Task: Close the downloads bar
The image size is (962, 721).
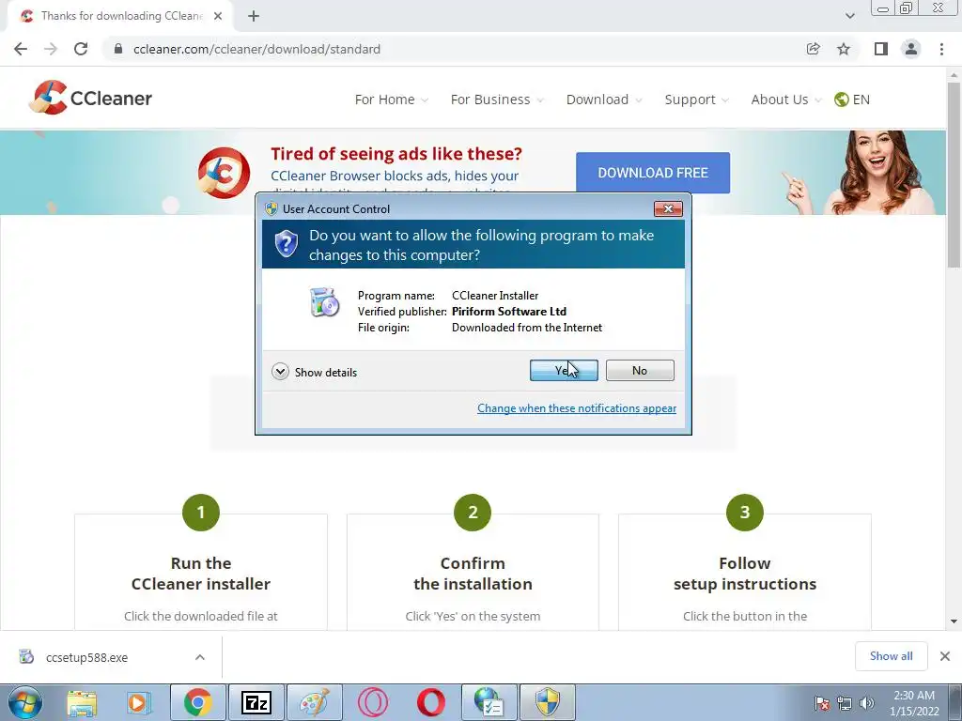Action: pyautogui.click(x=945, y=656)
